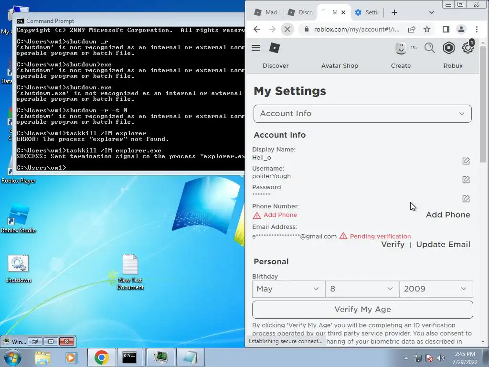Open Robux in Roblox navigation
The height and width of the screenshot is (367, 489).
pos(453,66)
